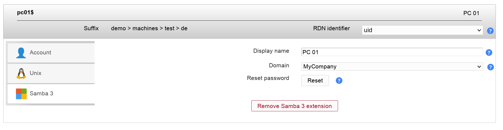
Task: Click the arrow on the Domain select box
Action: (479, 67)
